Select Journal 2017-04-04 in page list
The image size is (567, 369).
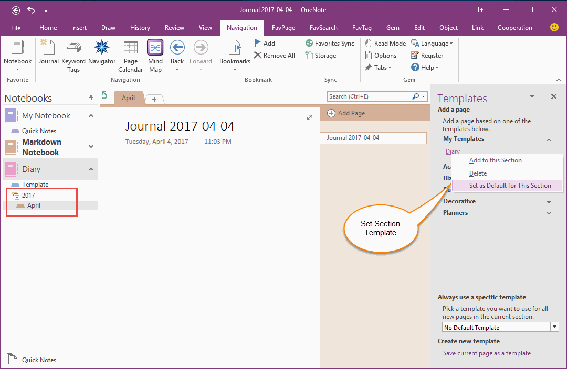[x=373, y=137]
